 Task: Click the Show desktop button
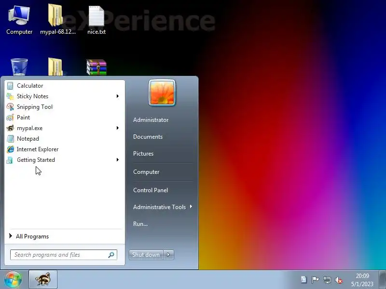click(x=382, y=280)
